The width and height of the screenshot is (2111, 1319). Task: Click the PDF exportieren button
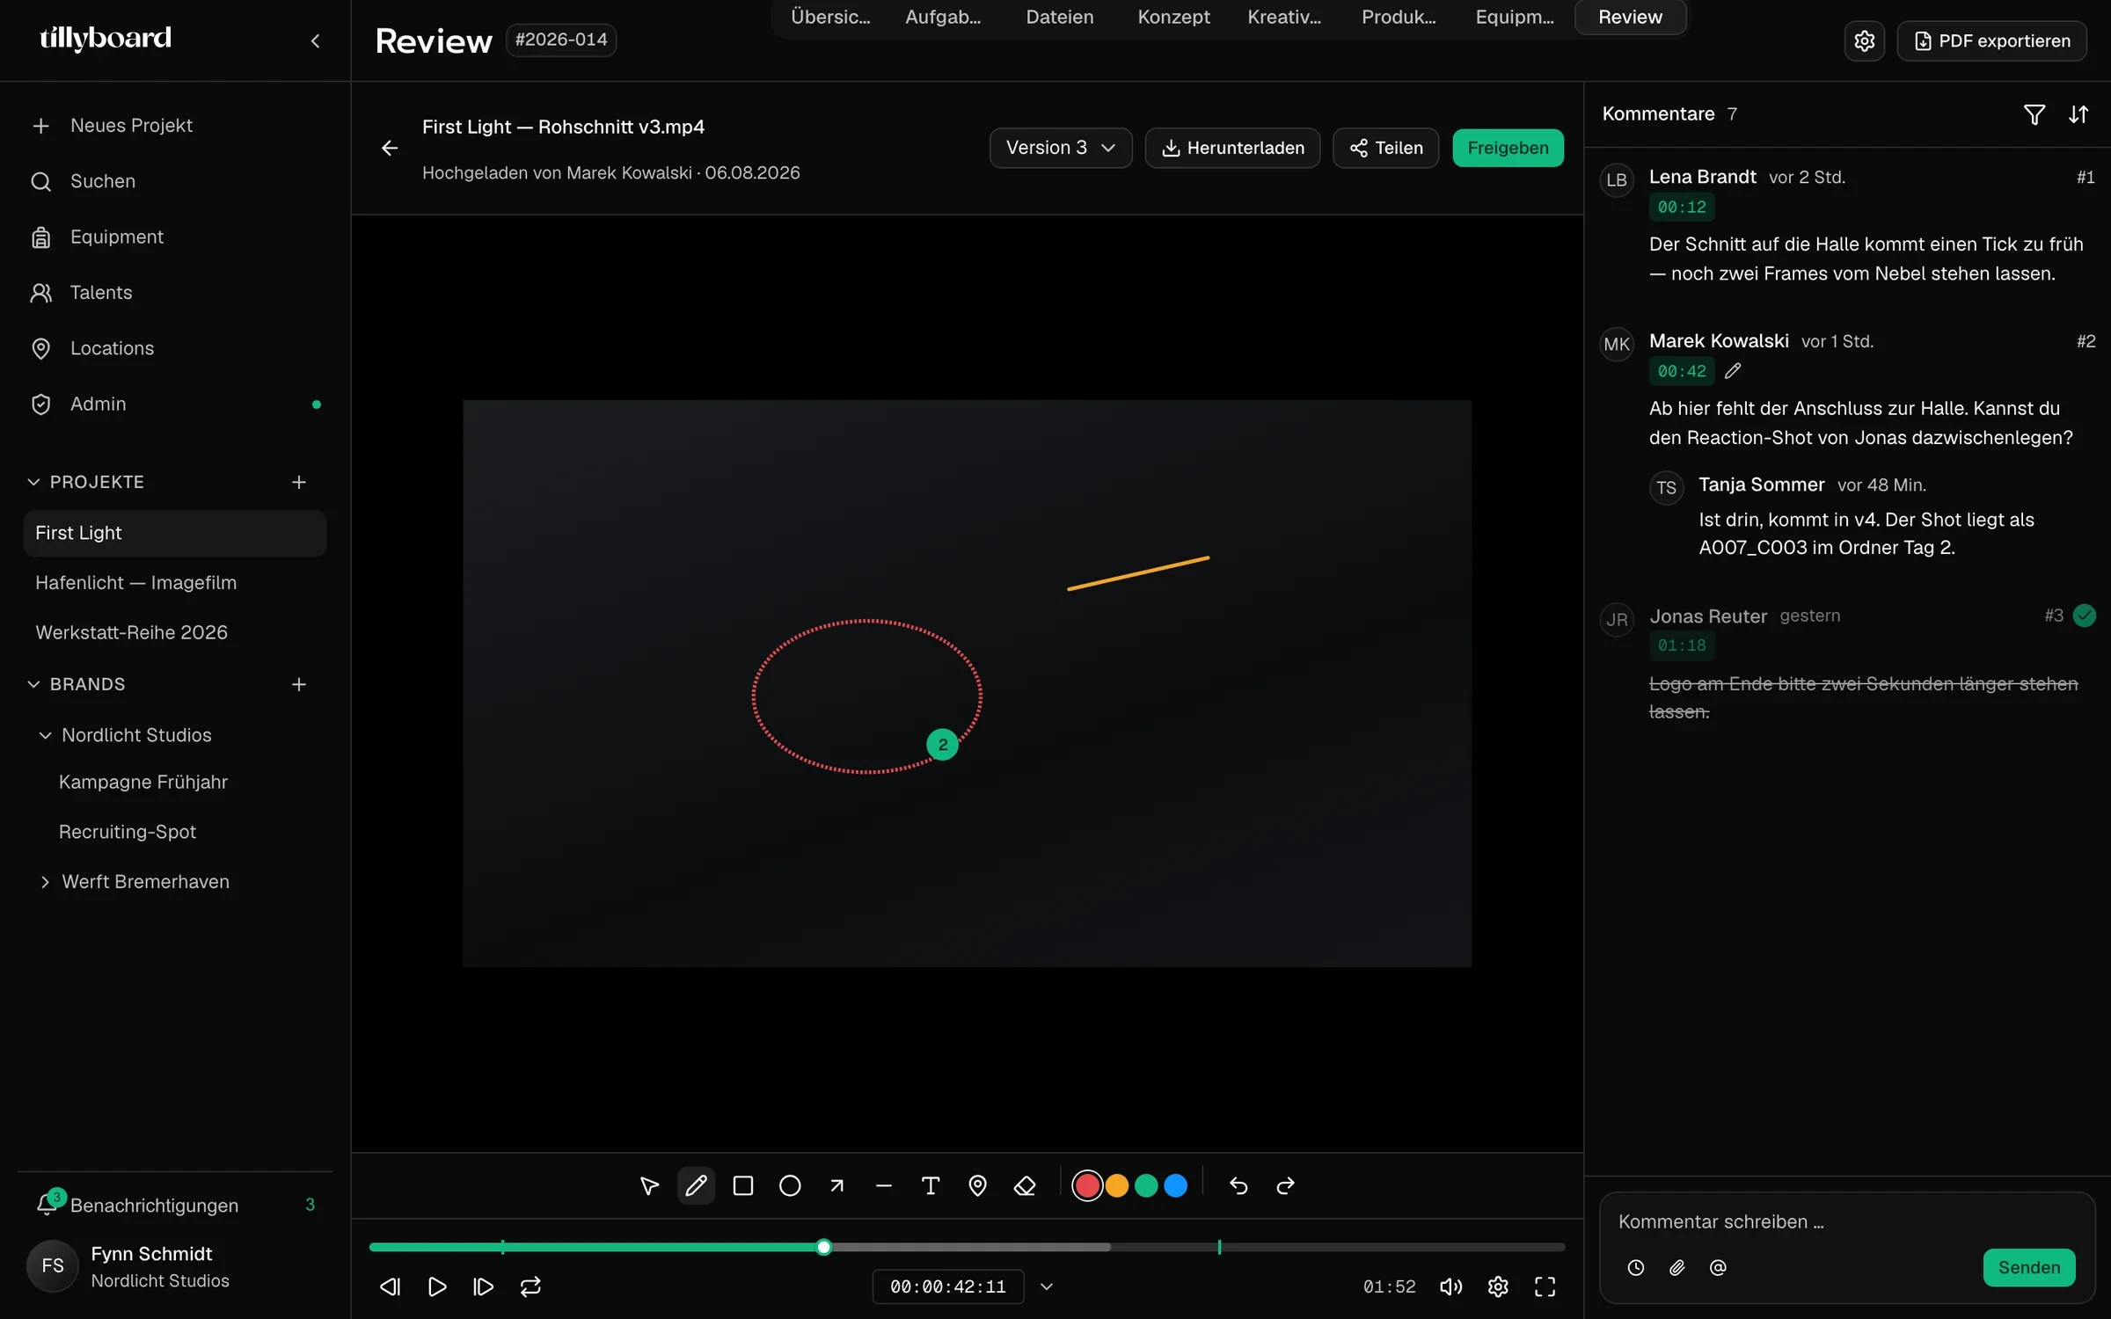point(1991,41)
